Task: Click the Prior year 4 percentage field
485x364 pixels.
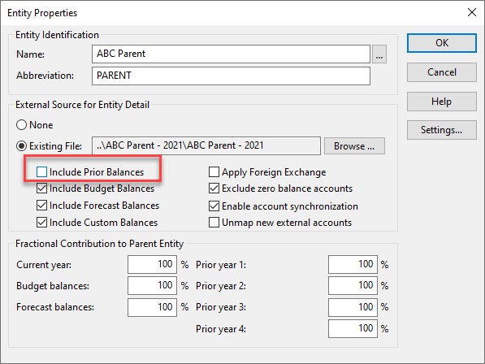Action: 353,328
